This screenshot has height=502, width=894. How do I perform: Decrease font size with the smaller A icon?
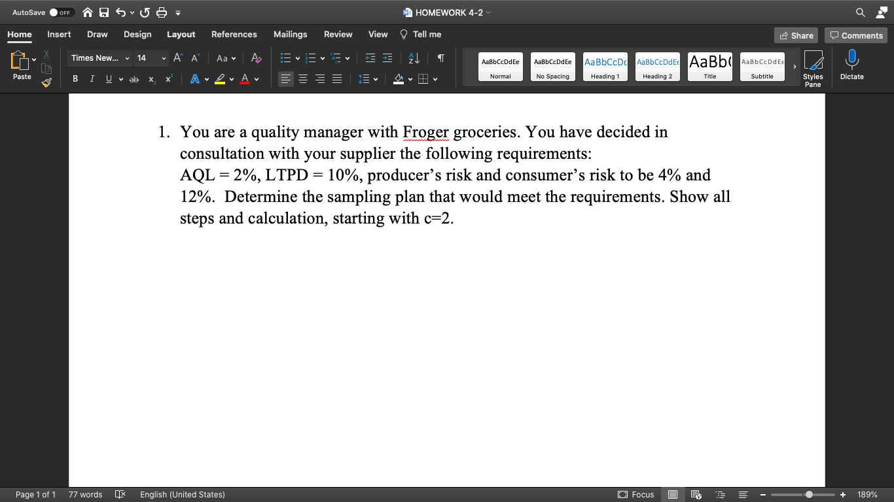[x=195, y=58]
